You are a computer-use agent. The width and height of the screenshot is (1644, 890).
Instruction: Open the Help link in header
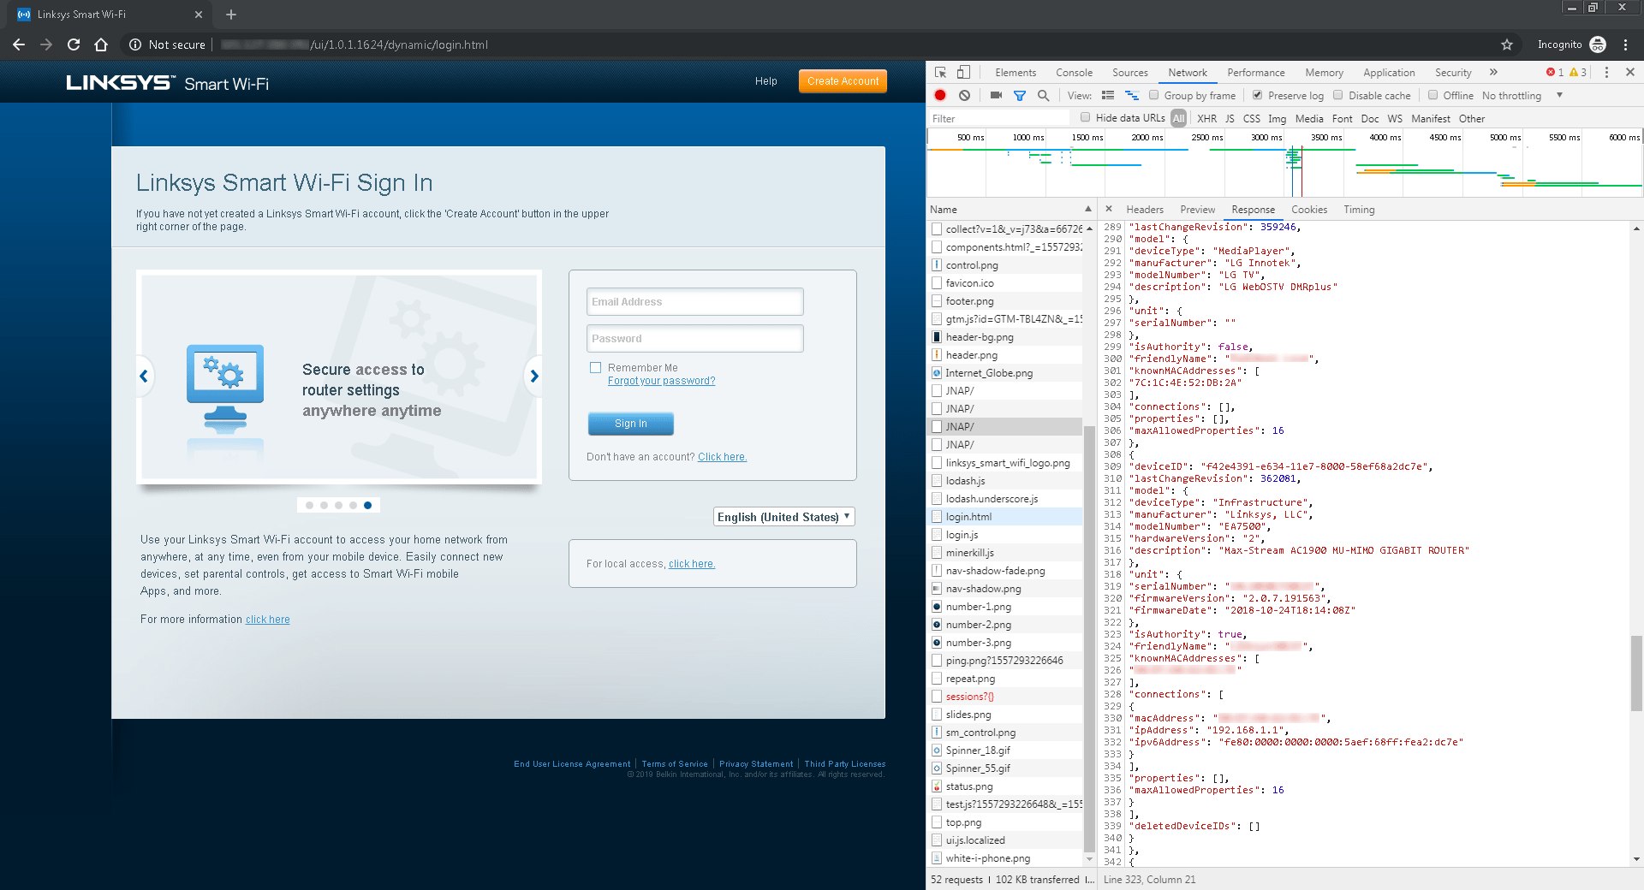tap(765, 81)
